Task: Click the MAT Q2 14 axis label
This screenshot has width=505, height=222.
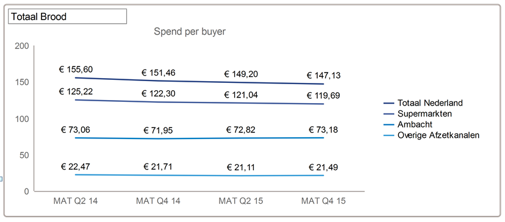Action: [76, 201]
